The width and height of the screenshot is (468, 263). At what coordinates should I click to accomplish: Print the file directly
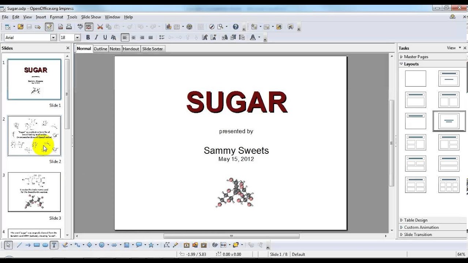(x=69, y=27)
